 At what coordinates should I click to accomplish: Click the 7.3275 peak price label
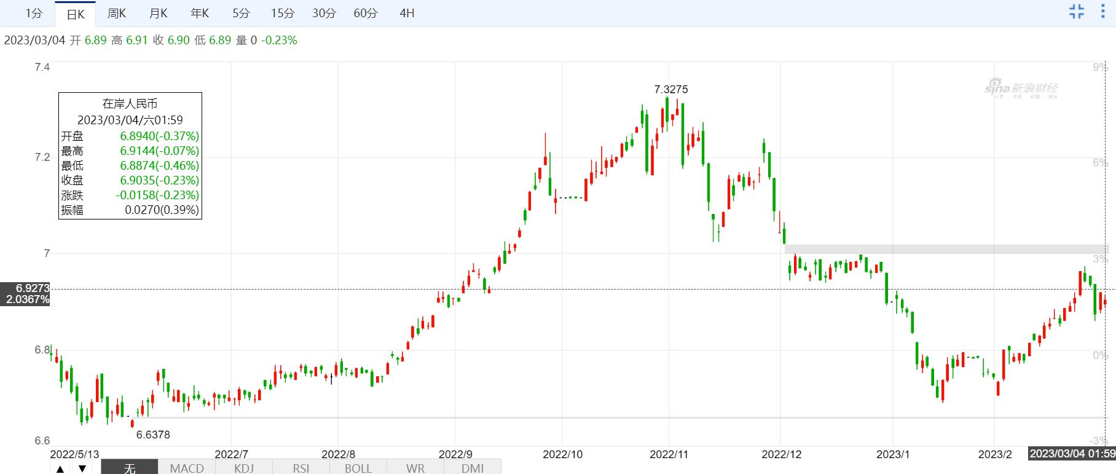(x=671, y=89)
